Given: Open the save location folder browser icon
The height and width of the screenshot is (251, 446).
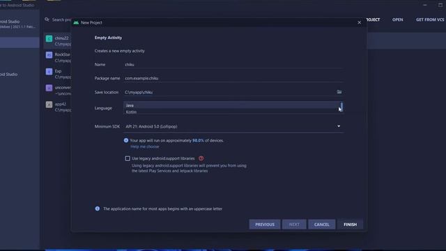Looking at the screenshot, I should (339, 91).
